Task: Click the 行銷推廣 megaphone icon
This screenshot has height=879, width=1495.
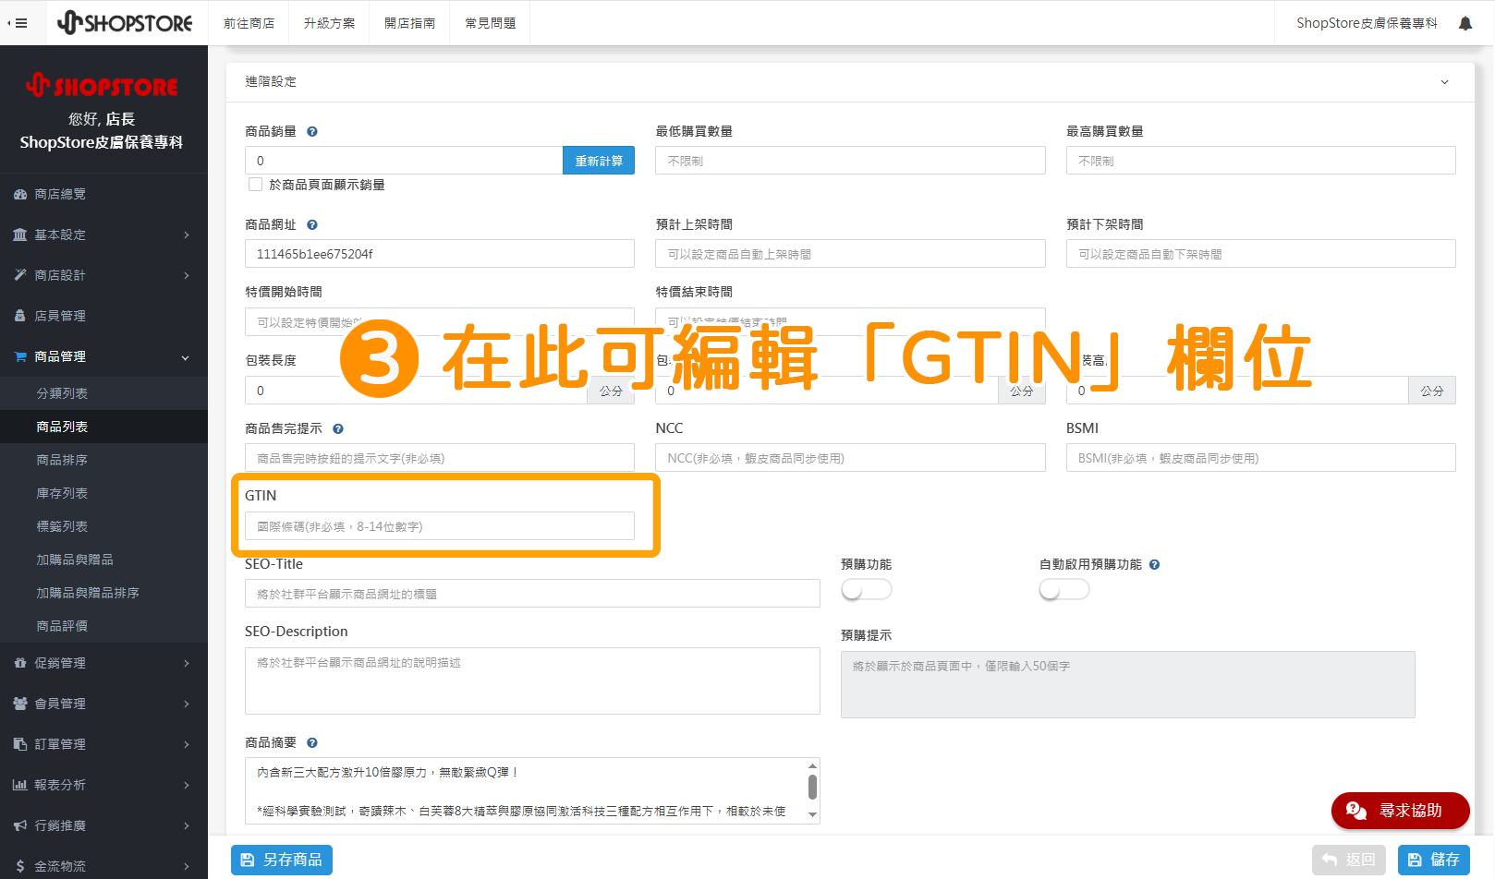Action: tap(20, 826)
